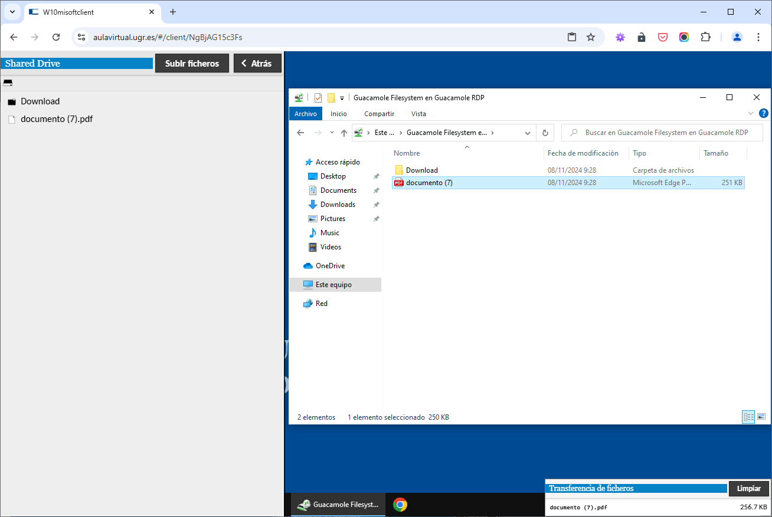
Task: Click the drive icon under Shared Drive
Action: 8,83
